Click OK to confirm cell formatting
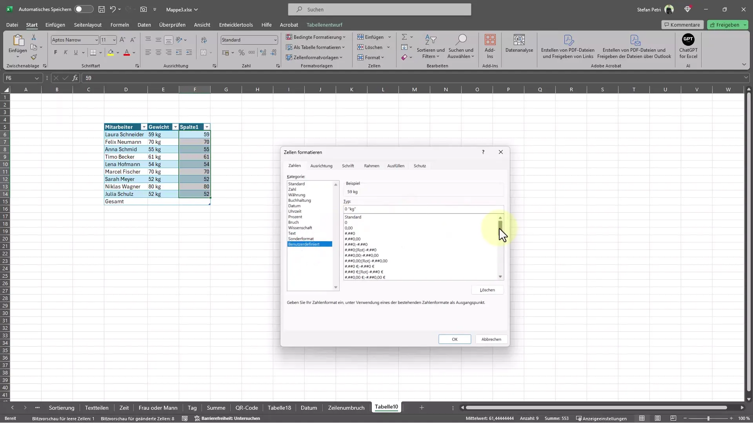The height and width of the screenshot is (423, 753). (x=454, y=339)
